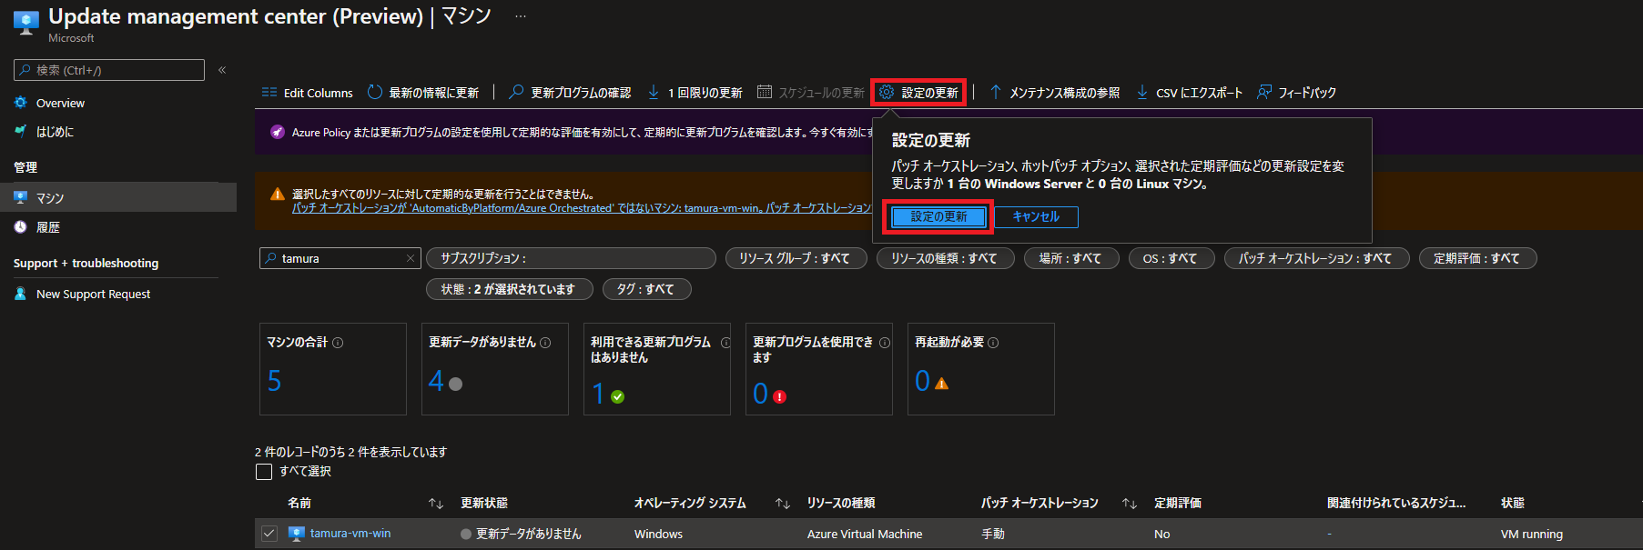The width and height of the screenshot is (1643, 550).
Task: Open the OS filter
Action: click(1171, 258)
